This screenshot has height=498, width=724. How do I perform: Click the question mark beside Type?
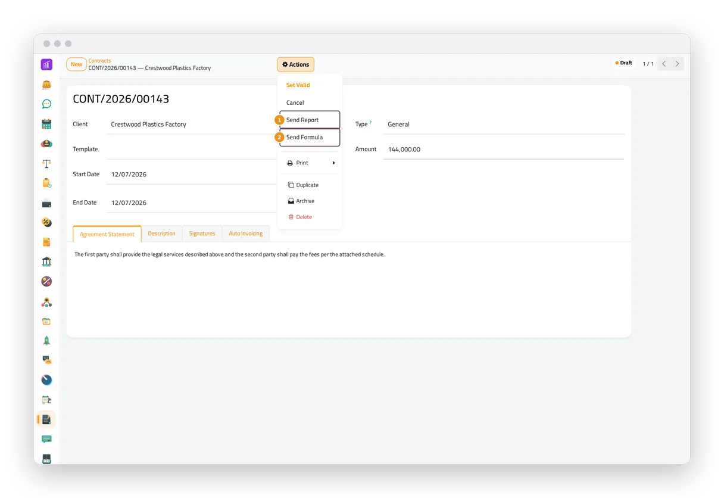click(370, 122)
